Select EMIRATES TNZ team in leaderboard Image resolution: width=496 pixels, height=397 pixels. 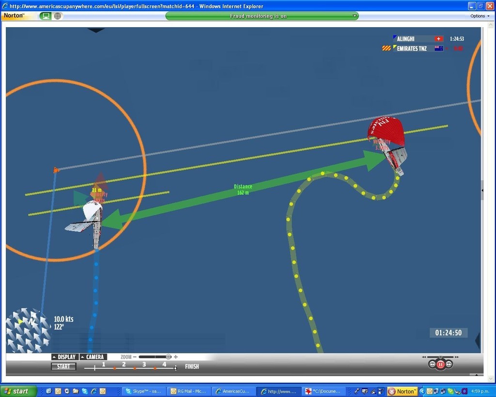click(x=412, y=48)
